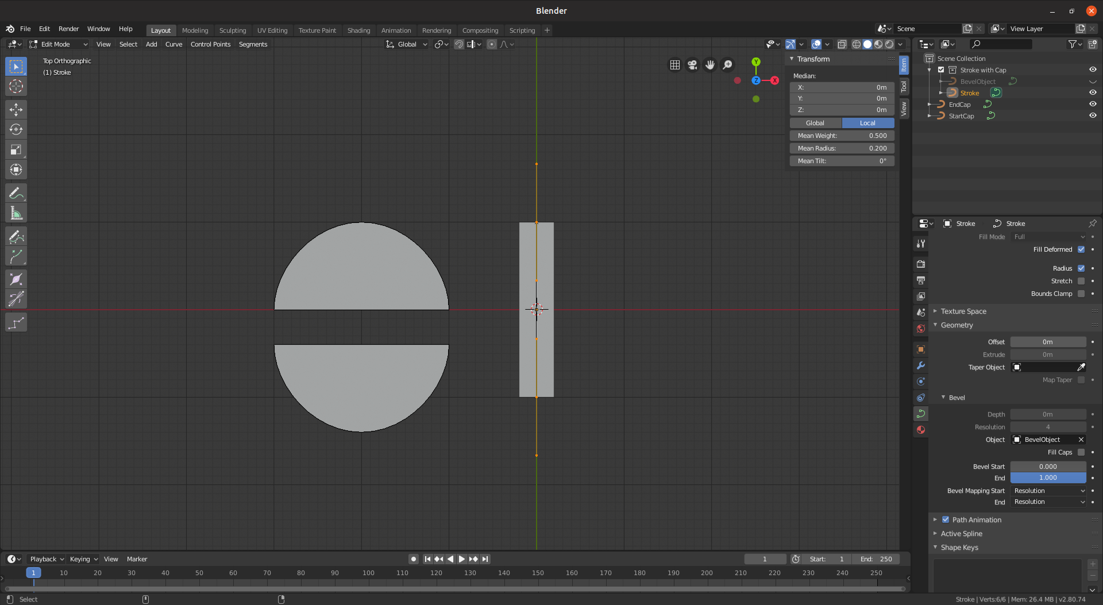Viewport: 1103px width, 605px height.
Task: Open Bevel Mapping Start Resolution dropdown
Action: (x=1048, y=491)
